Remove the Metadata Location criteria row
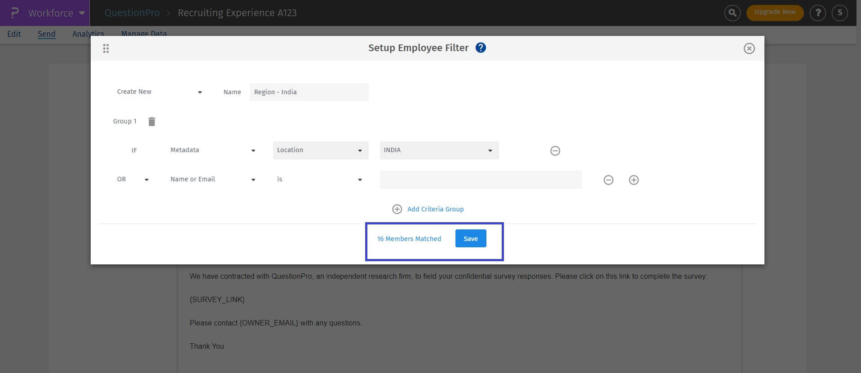This screenshot has height=373, width=861. (555, 151)
